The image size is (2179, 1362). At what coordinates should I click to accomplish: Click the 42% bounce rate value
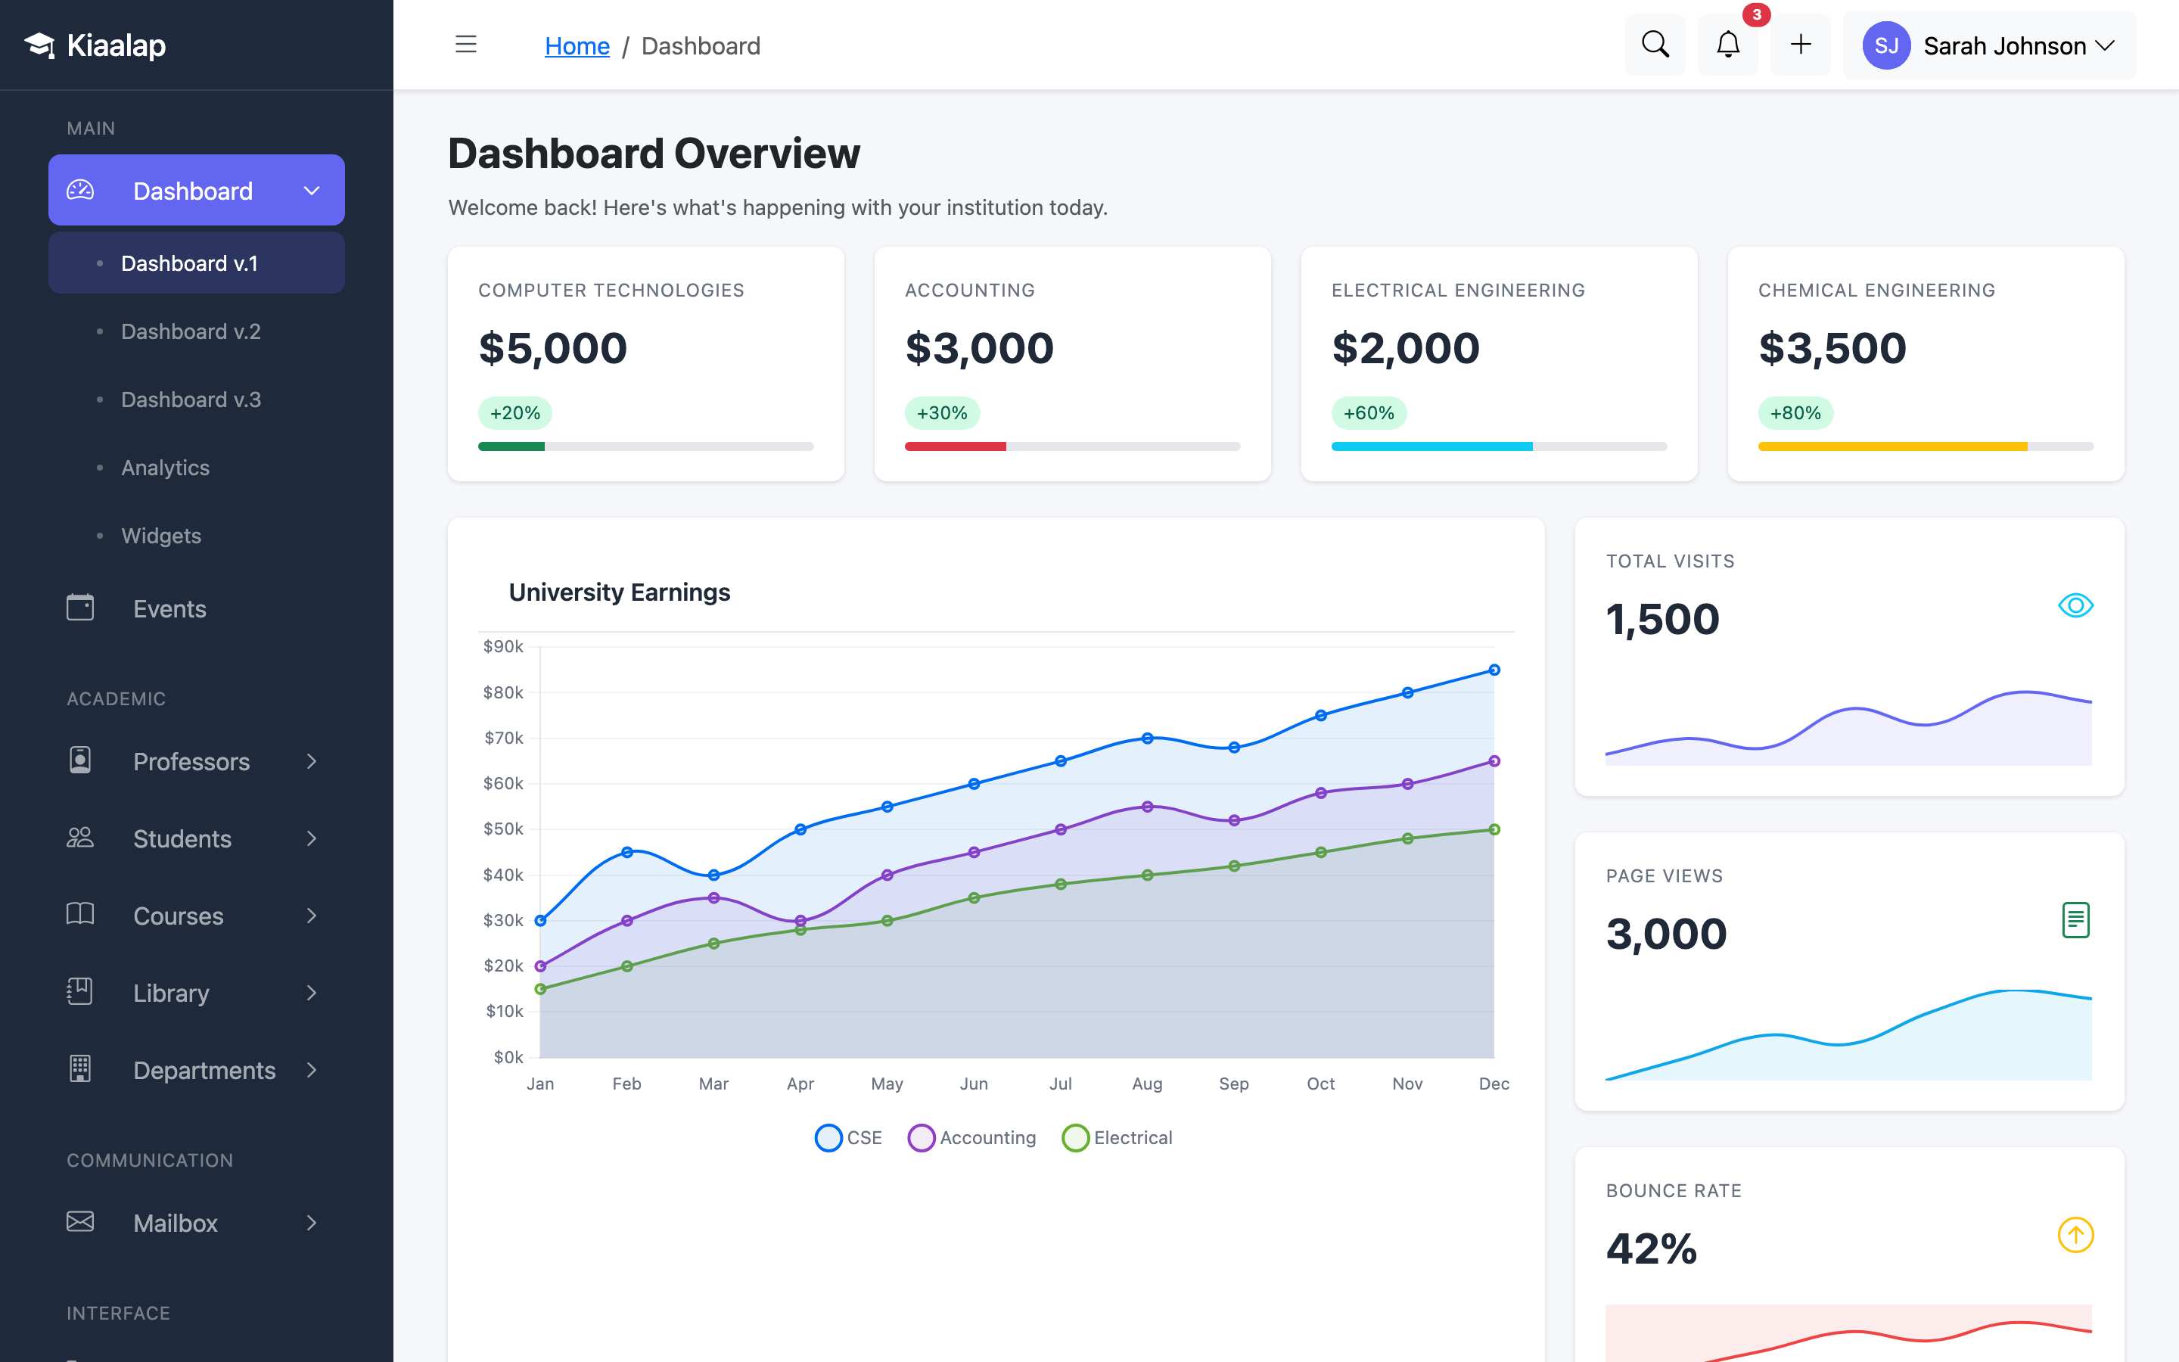pos(1652,1248)
